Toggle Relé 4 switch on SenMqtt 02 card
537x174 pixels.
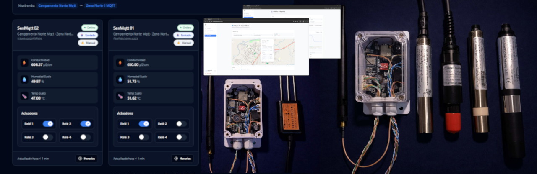[86, 137]
